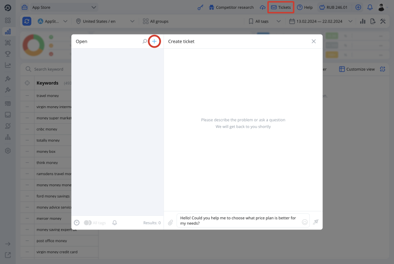394x264 pixels.
Task: Select the bar chart sidebar icon
Action: (x=8, y=31)
